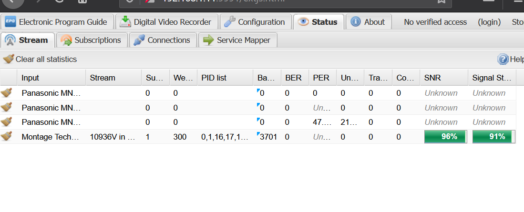524x212 pixels.
Task: Click broom icon on first Panasonic row
Action: click(7, 93)
